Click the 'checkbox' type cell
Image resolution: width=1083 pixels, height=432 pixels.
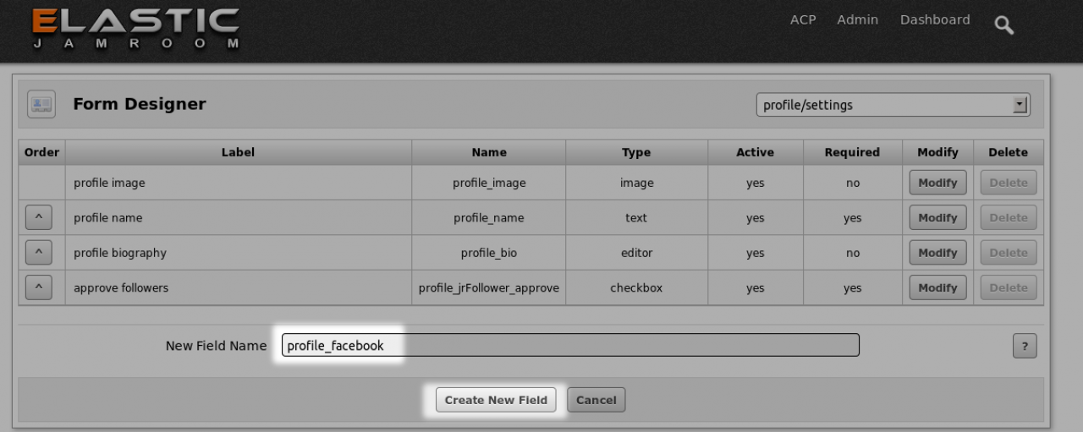636,287
